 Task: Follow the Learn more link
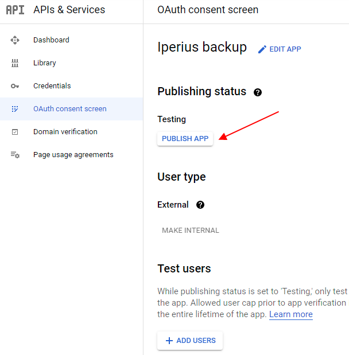291,314
